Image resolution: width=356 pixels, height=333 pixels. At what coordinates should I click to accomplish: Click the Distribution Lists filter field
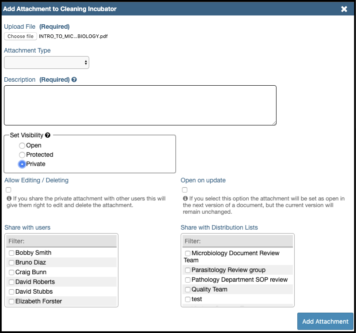tap(238, 241)
